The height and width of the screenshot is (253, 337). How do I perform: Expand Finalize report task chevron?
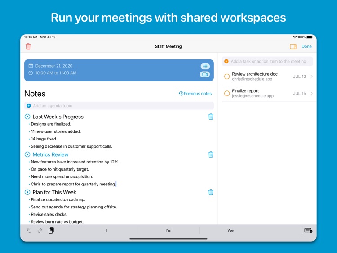click(312, 94)
